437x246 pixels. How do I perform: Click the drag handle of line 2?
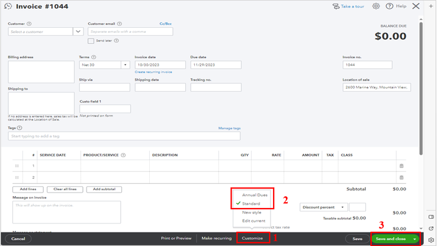coord(17,177)
